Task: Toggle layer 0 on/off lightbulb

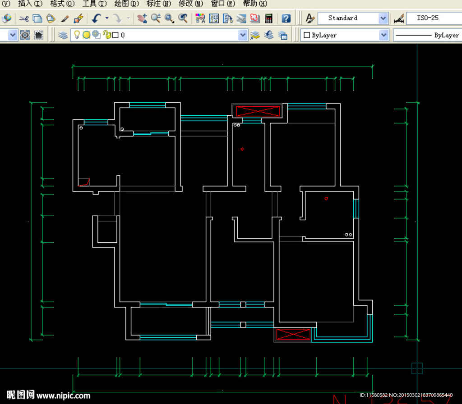Action: click(x=77, y=35)
